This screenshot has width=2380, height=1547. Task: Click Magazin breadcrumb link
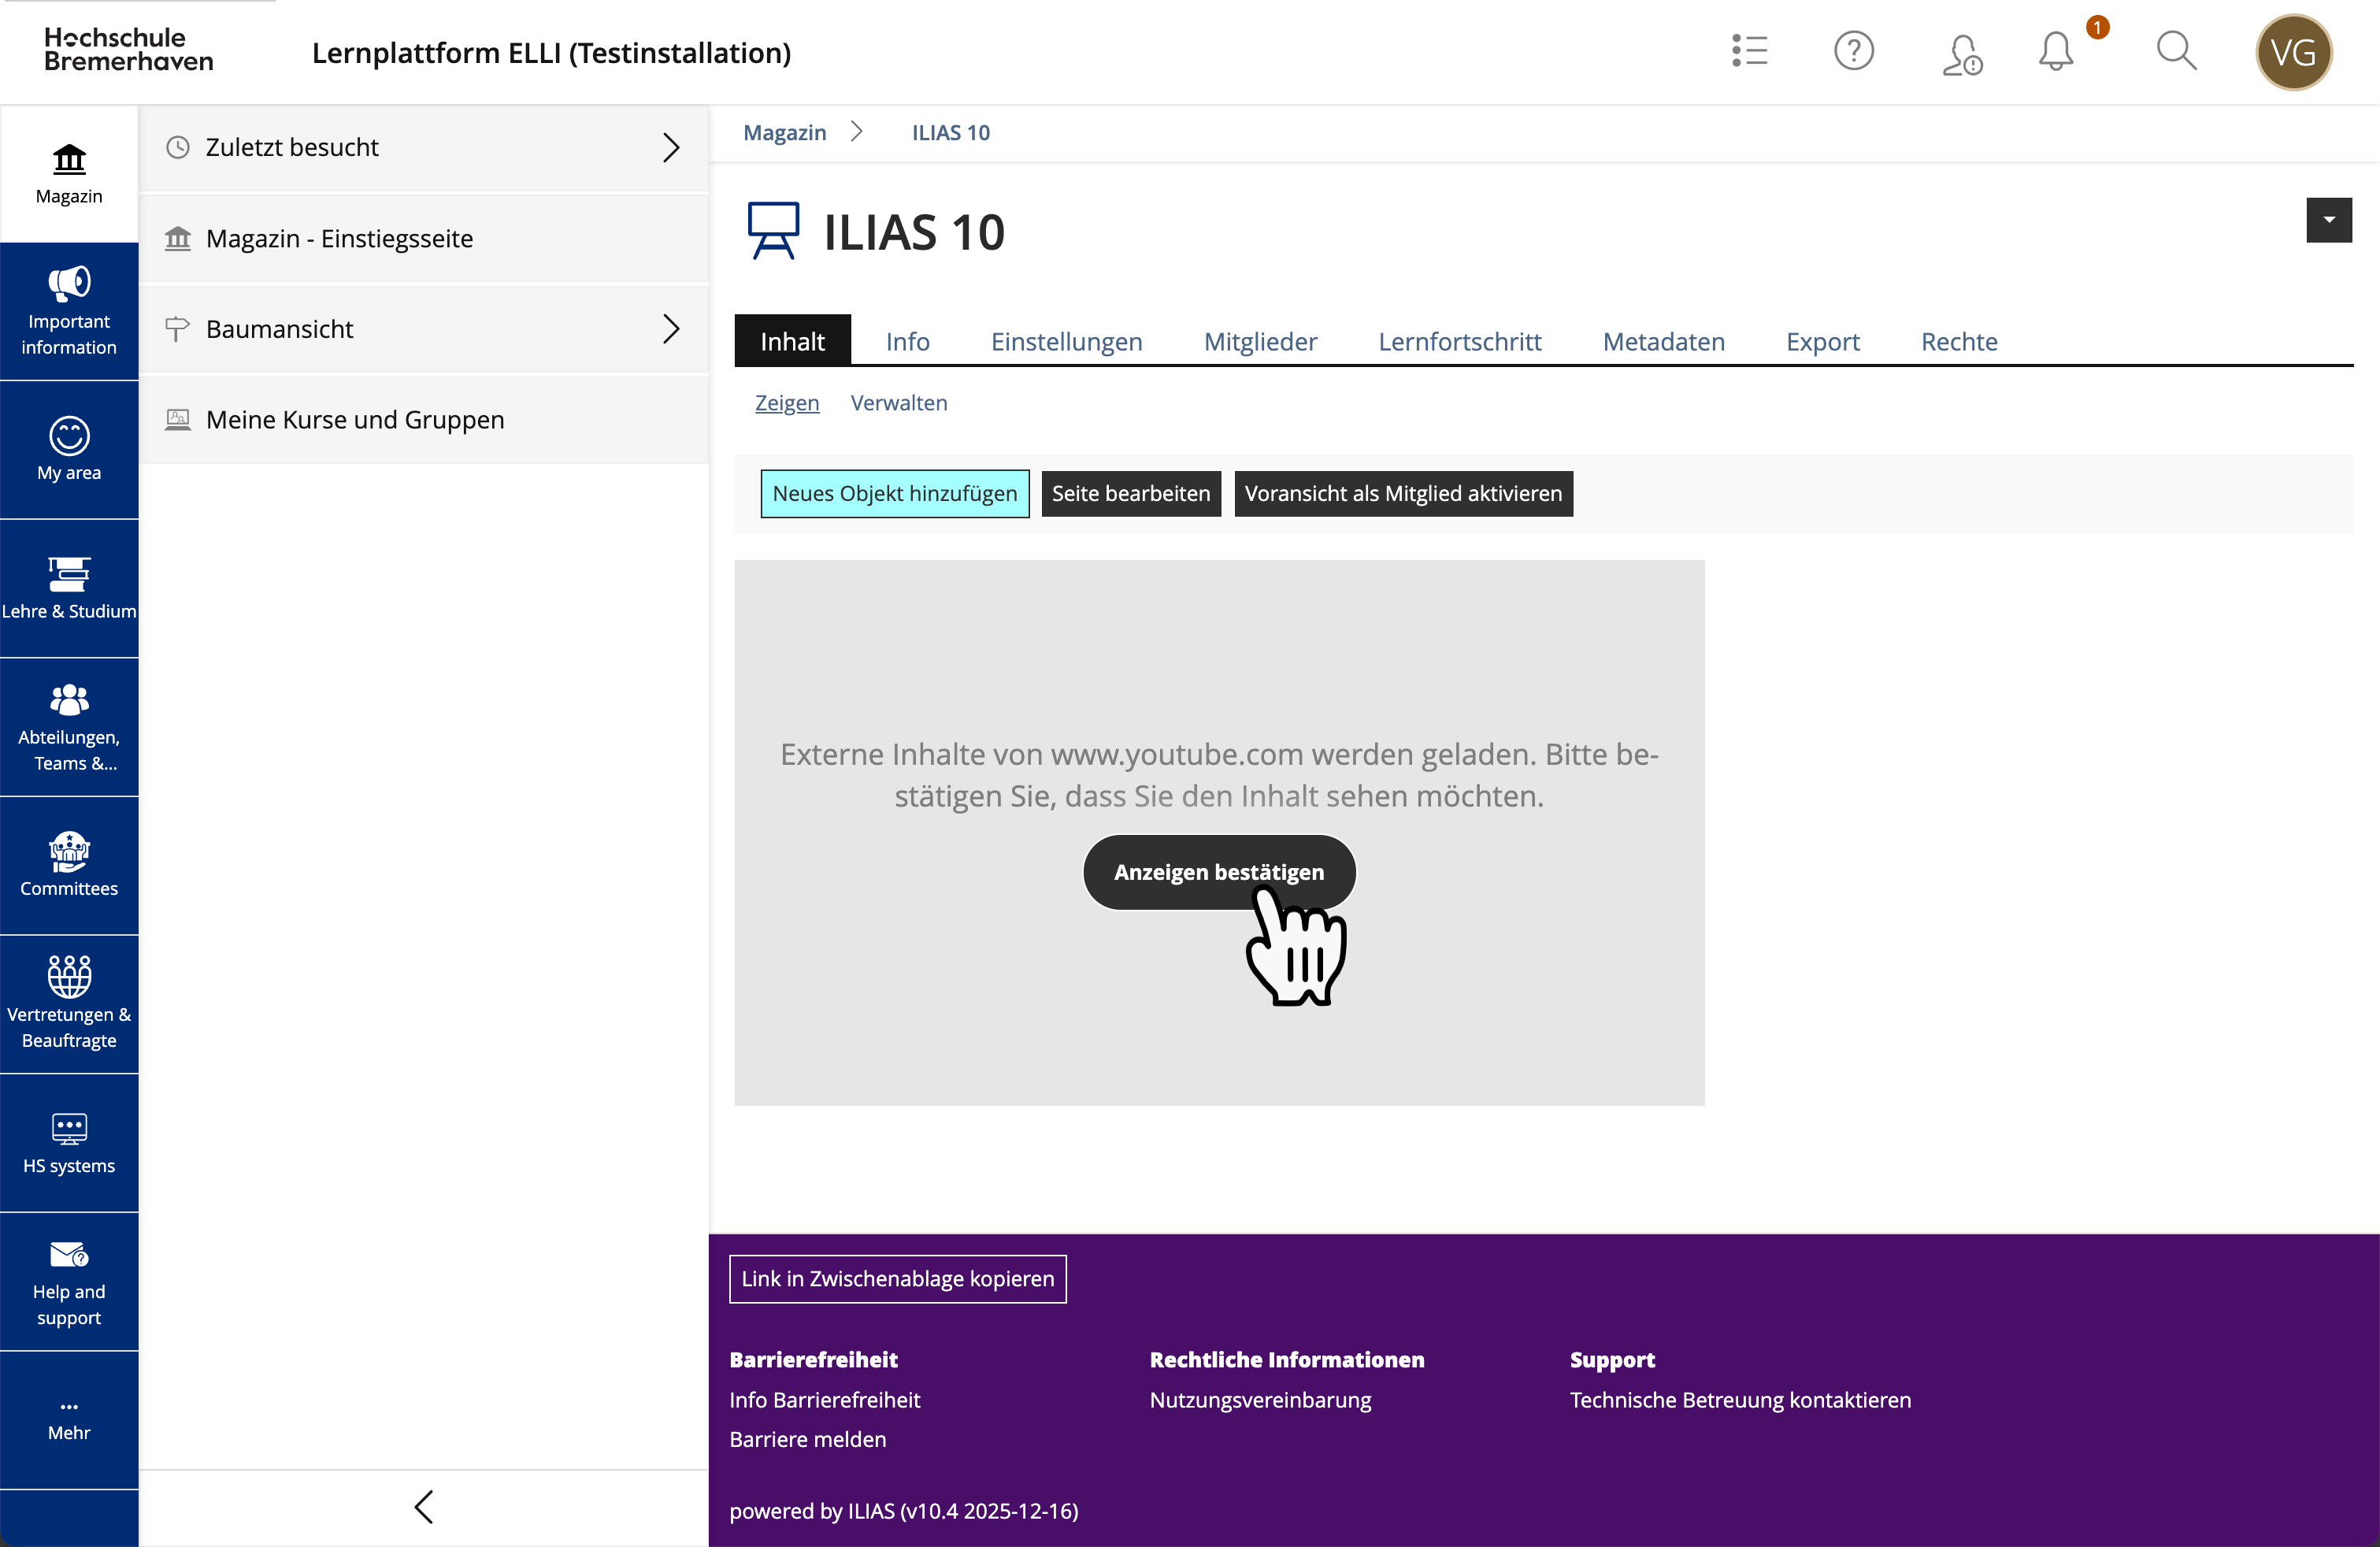point(784,133)
